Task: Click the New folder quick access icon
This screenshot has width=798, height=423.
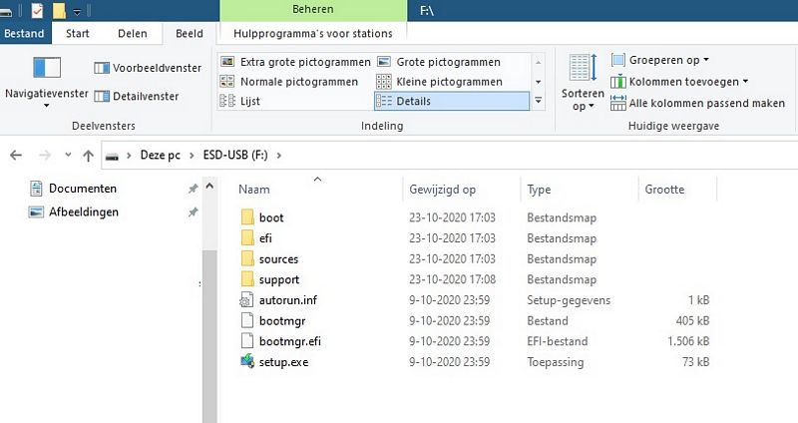Action: (59, 10)
